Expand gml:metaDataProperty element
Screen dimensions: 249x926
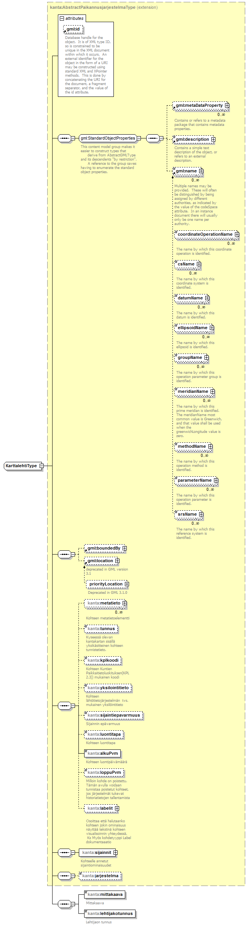[x=227, y=105]
